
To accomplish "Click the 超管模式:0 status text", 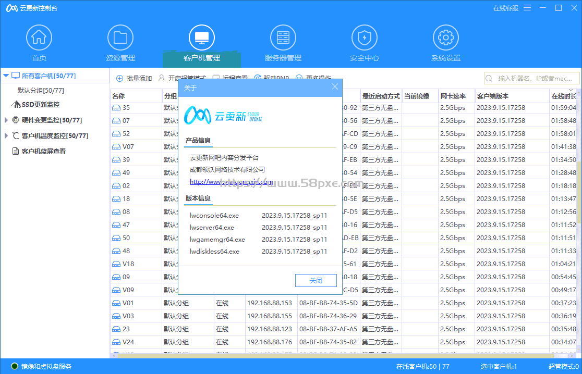I will 563,366.
